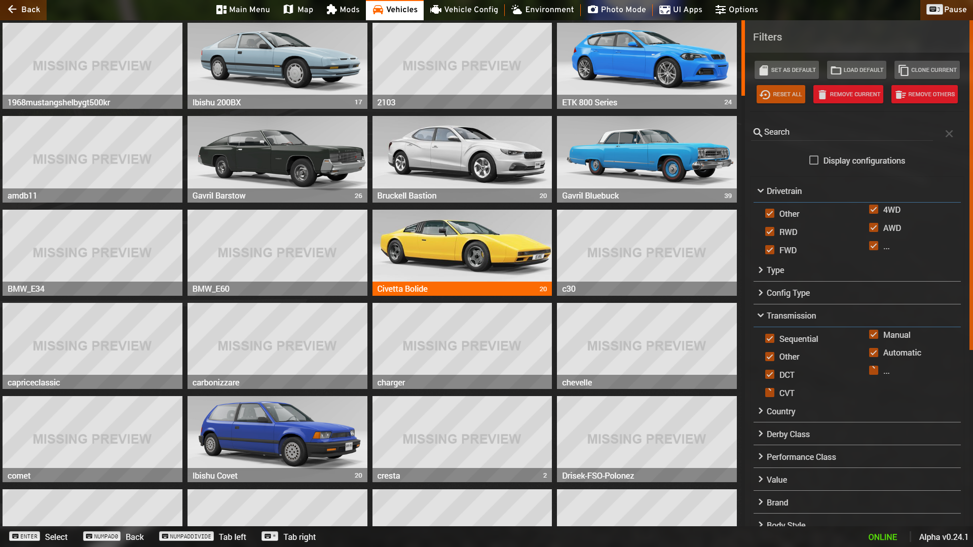Viewport: 973px width, 547px height.
Task: Click the save icon on Set As Default
Action: tap(763, 70)
